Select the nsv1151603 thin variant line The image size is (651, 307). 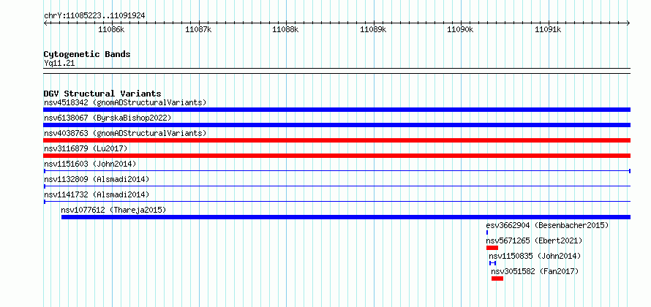click(x=336, y=171)
